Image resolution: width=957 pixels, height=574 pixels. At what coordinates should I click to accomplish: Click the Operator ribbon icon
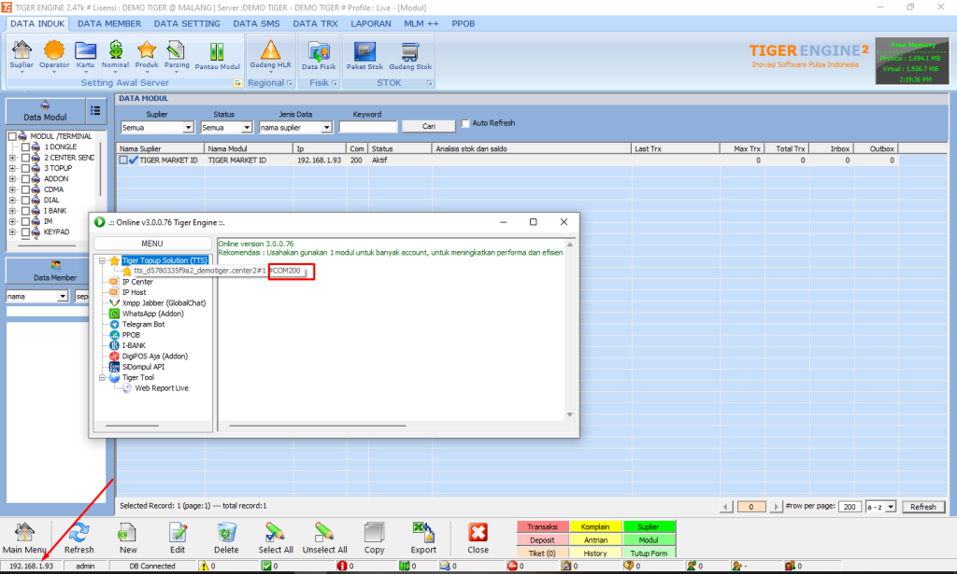[53, 53]
